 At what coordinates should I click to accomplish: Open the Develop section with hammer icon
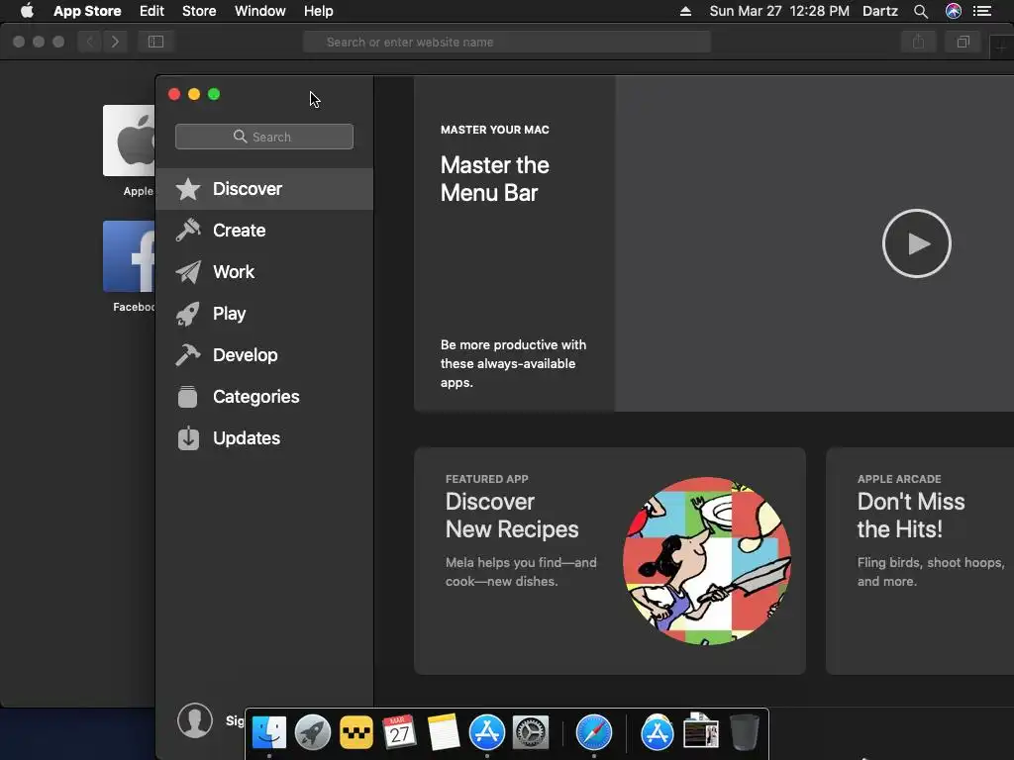pos(263,355)
